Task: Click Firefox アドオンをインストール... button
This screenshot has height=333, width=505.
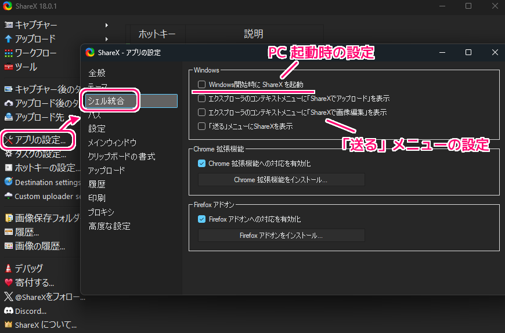Action: point(281,235)
